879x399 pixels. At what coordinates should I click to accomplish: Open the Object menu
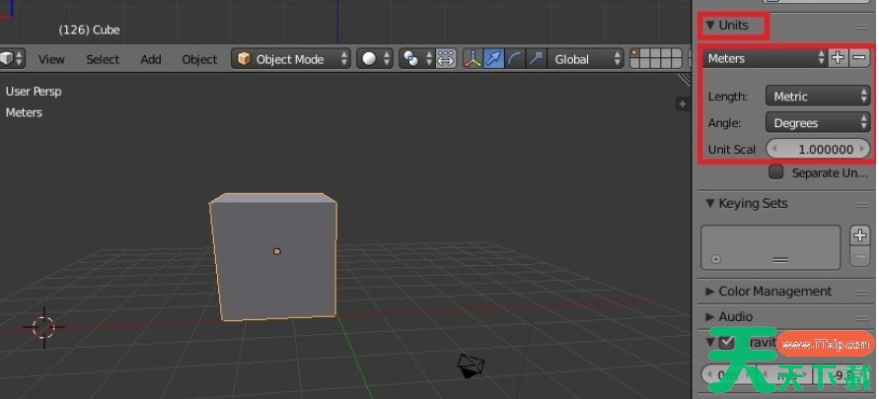pos(199,59)
